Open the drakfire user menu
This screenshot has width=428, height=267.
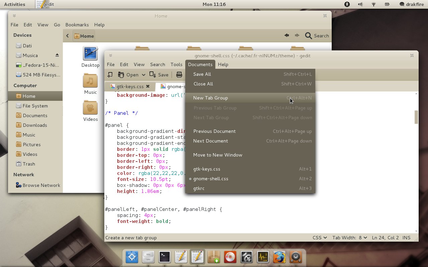pyautogui.click(x=412, y=4)
